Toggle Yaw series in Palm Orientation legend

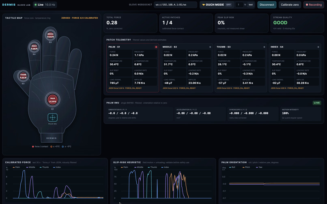coord(259,167)
